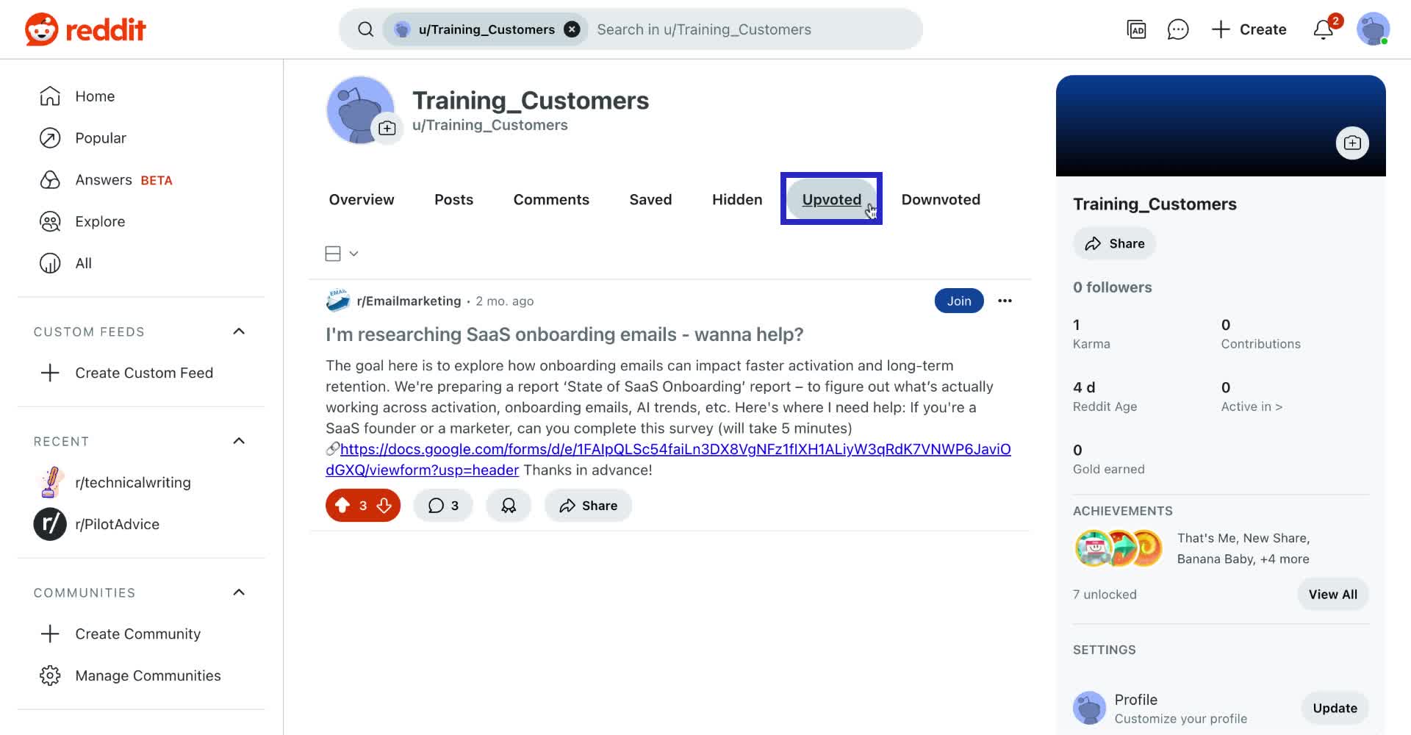Switch to the Downvoted tab
Screen dimensions: 1411x735
[x=941, y=199]
